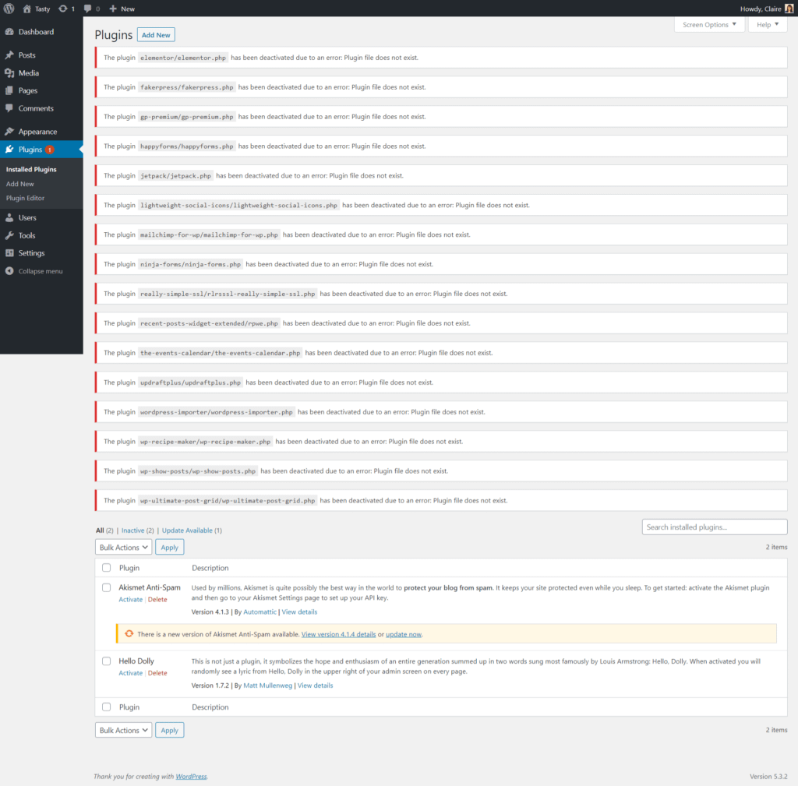
Task: Select the Appearance paintbrush icon
Action: [11, 131]
